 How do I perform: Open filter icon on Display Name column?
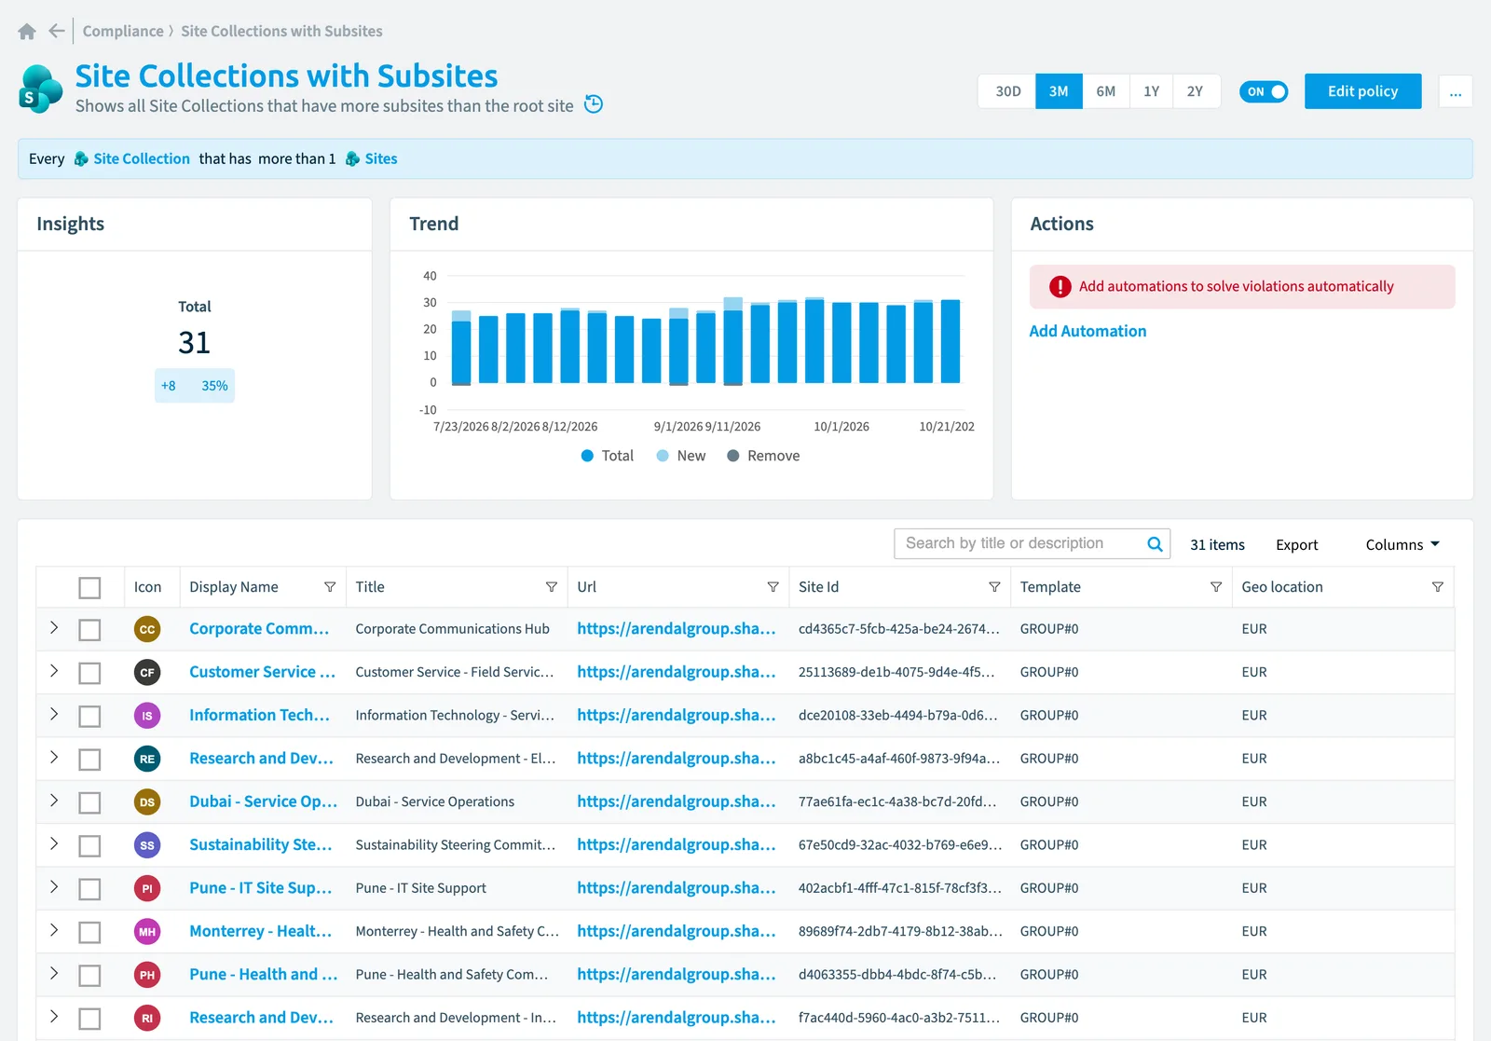coord(330,587)
